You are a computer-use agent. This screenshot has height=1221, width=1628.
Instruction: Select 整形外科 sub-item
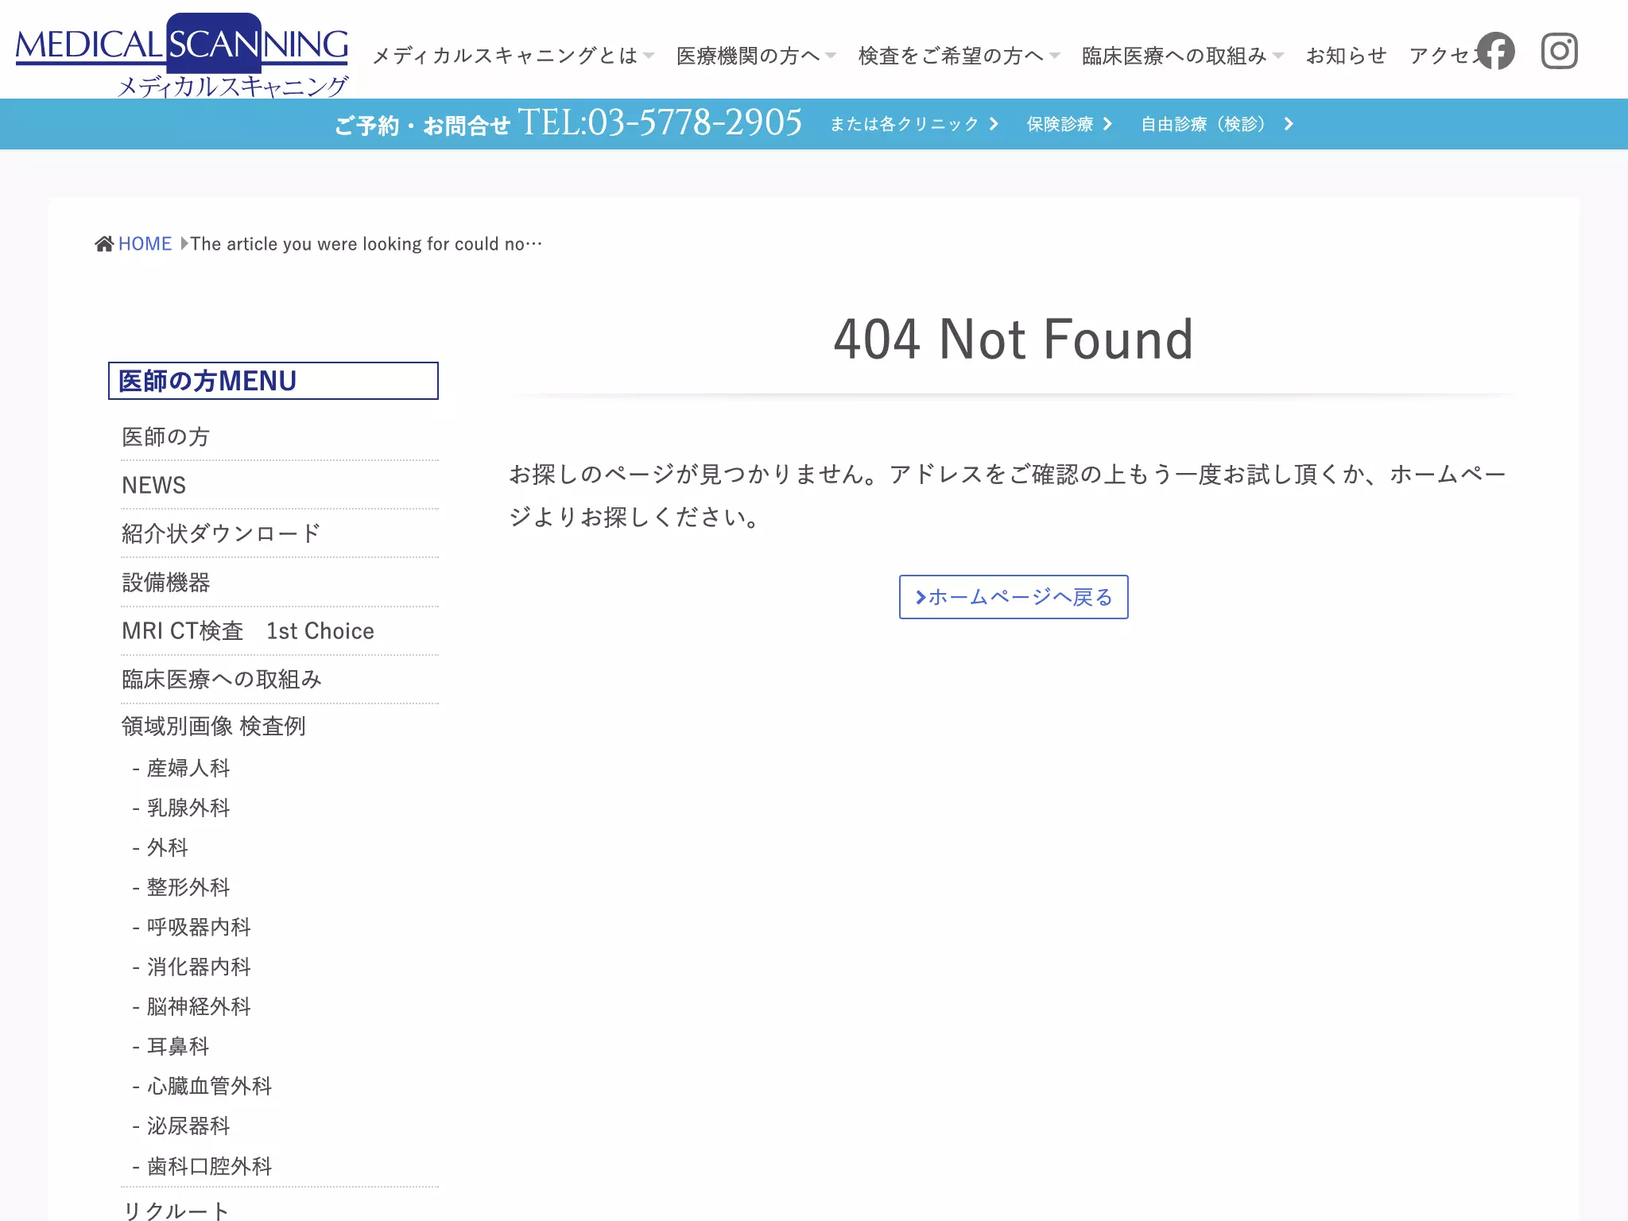(x=188, y=887)
